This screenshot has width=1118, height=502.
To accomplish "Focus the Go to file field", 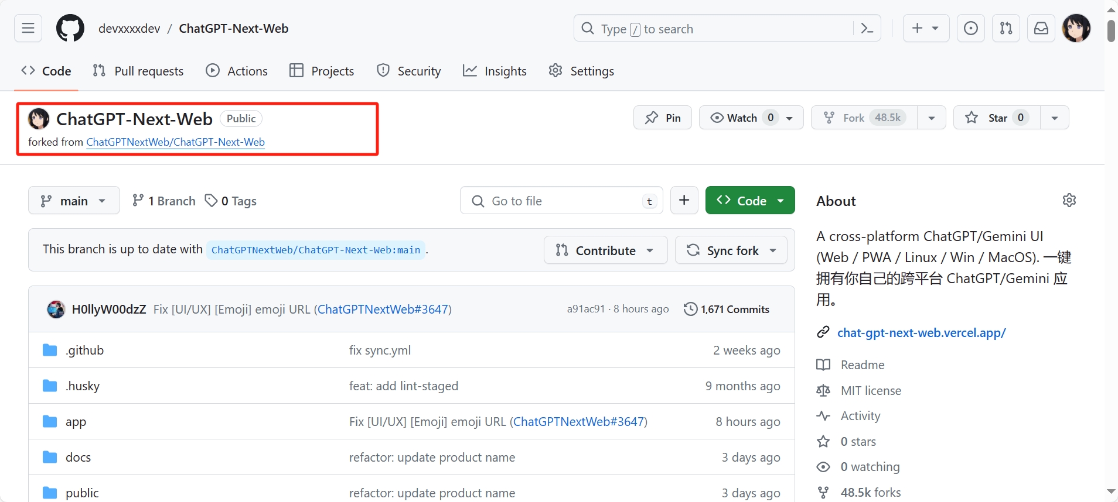I will tap(561, 200).
